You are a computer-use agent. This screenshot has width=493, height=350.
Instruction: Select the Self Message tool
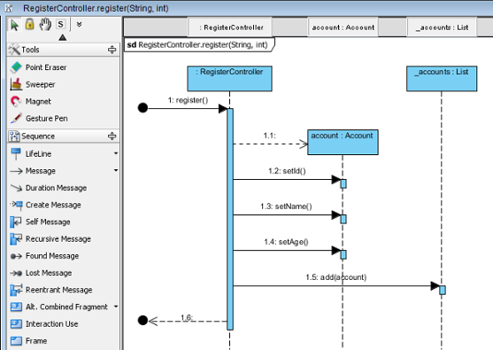40,222
